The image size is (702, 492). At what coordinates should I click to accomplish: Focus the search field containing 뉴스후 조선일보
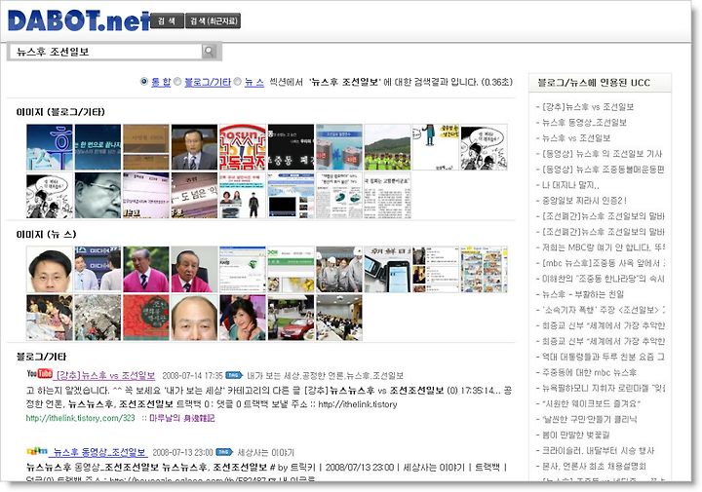(105, 52)
